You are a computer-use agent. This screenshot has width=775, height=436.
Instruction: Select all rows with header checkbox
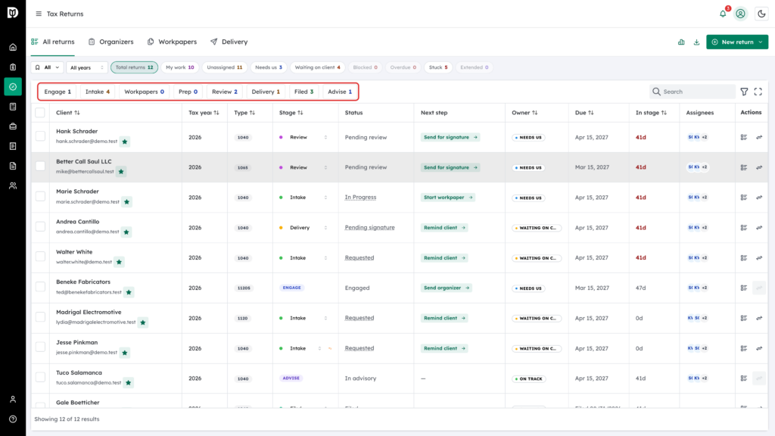tap(40, 113)
